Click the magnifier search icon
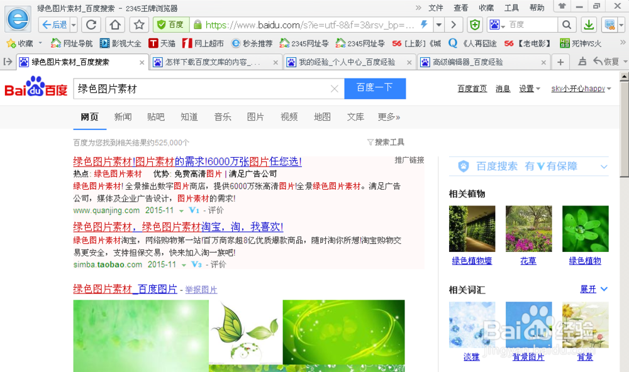Screen dimensions: 629x372 pos(567,25)
